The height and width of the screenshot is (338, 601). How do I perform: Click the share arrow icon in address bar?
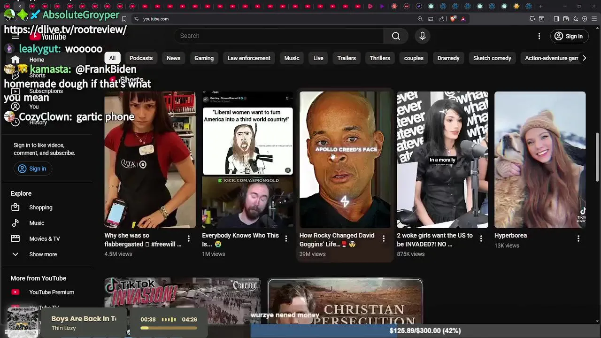point(441,19)
